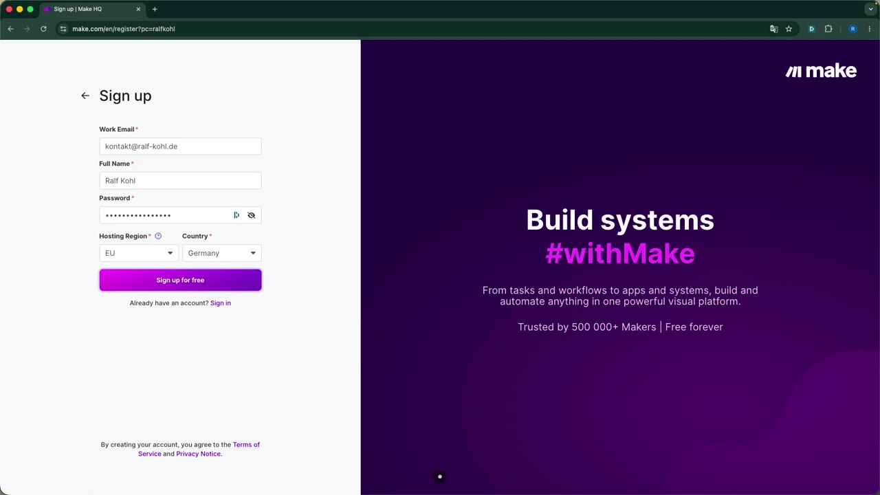
Task: Open the tab search dropdown arrow
Action: 870,9
